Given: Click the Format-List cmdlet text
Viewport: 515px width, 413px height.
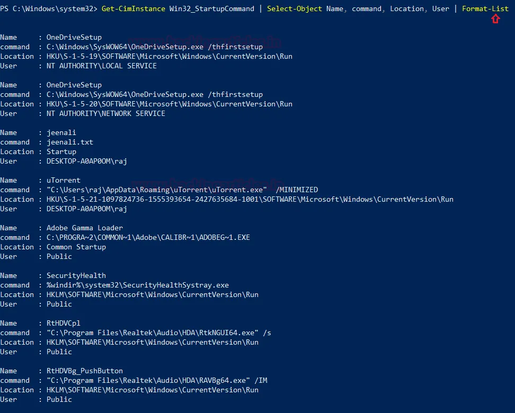Looking at the screenshot, I should click(485, 8).
